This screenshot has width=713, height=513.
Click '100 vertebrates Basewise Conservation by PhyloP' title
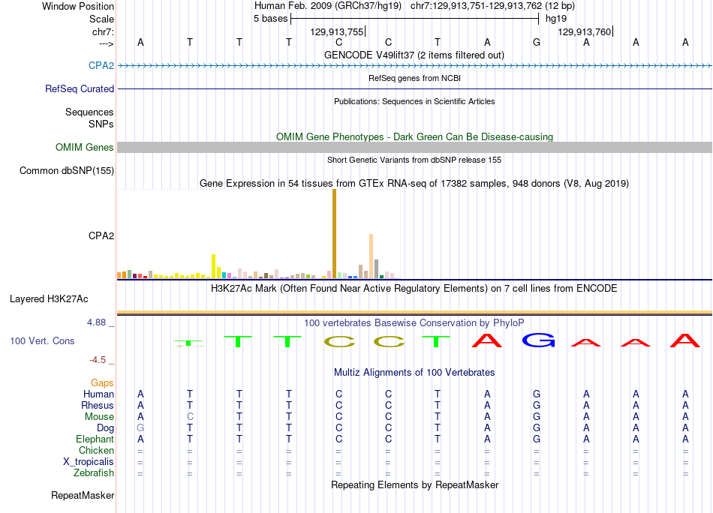click(x=414, y=322)
